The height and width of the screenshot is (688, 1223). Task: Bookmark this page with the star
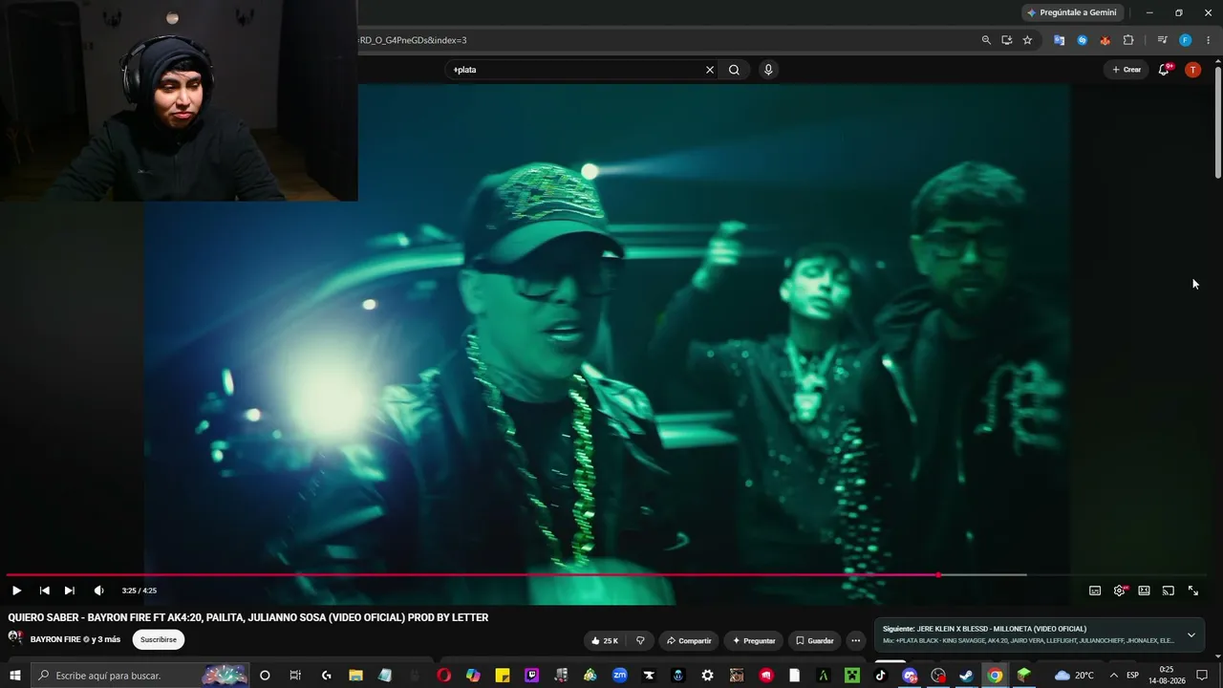[1027, 40]
